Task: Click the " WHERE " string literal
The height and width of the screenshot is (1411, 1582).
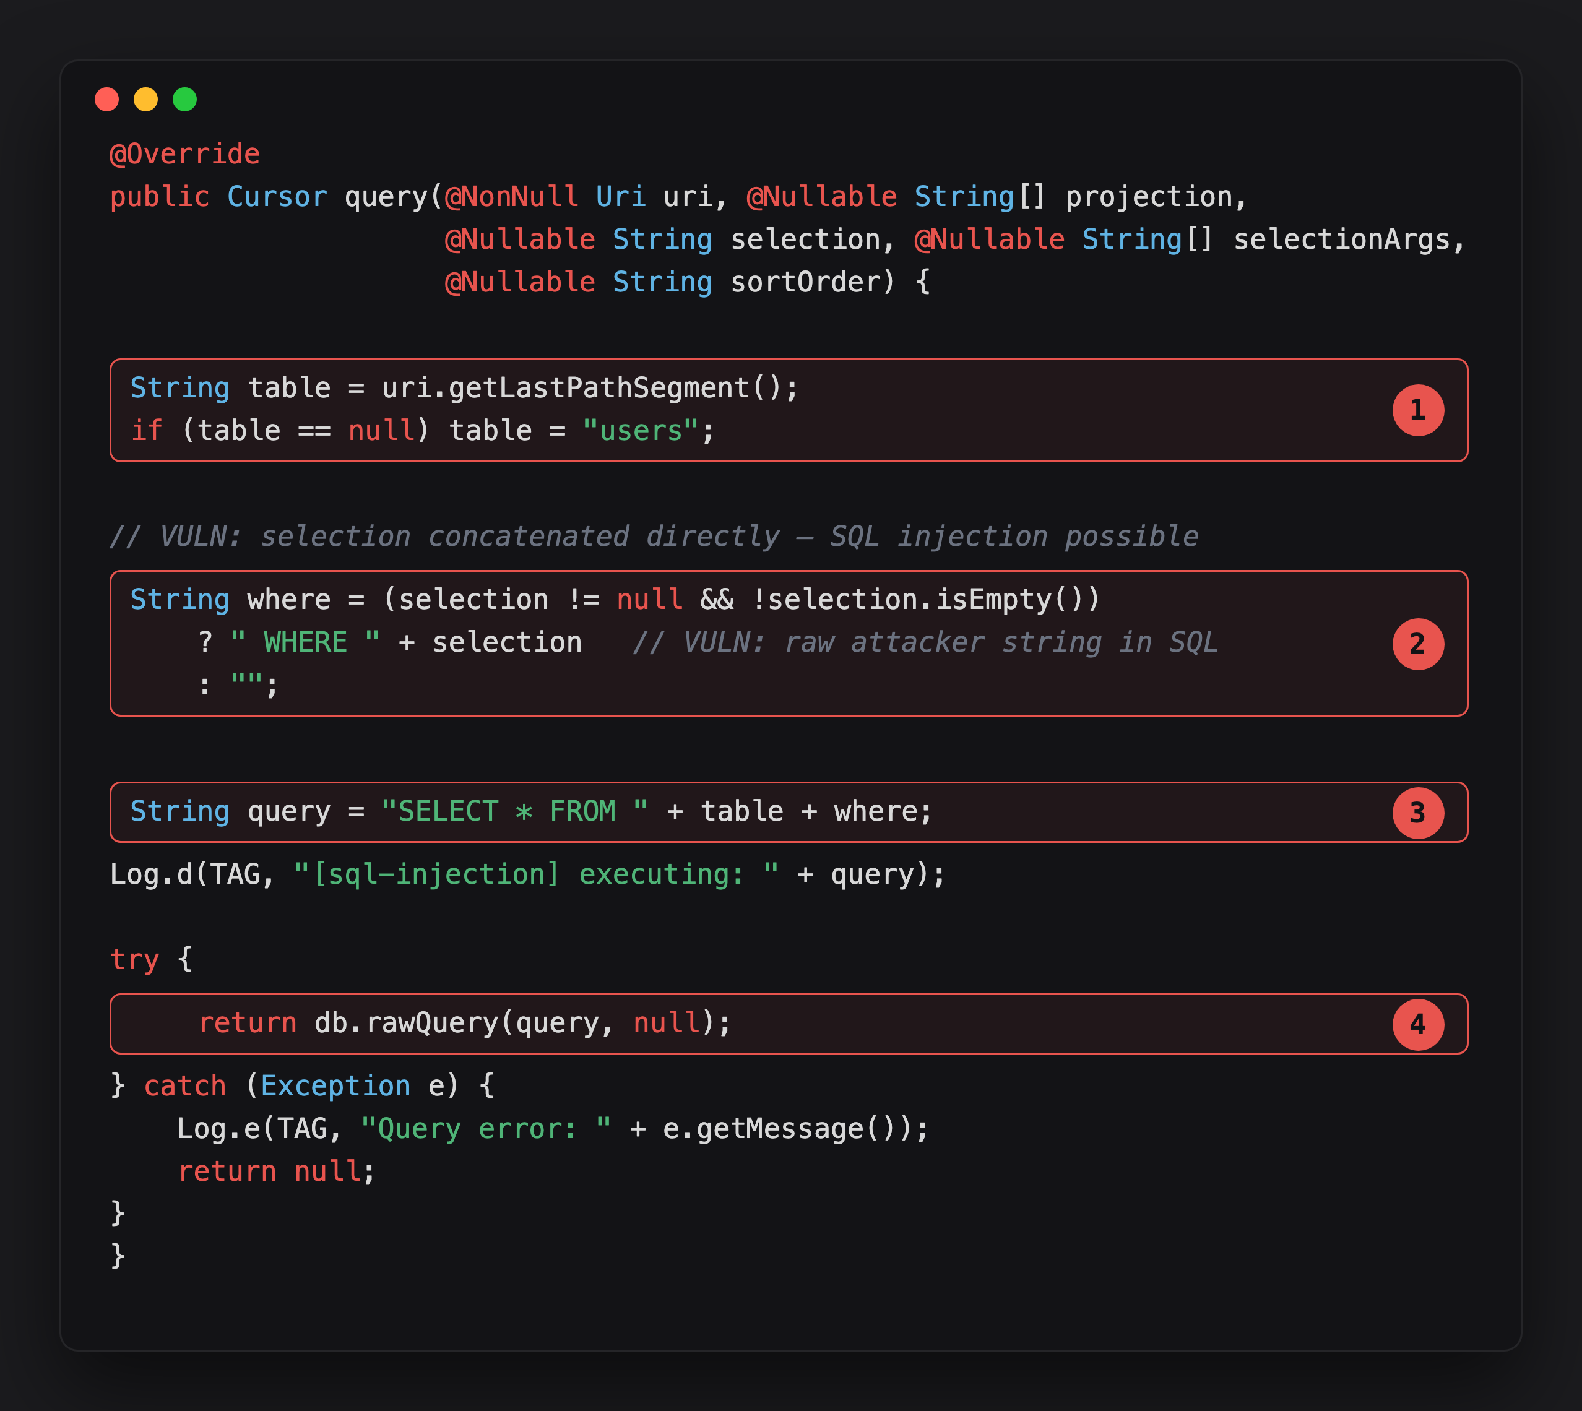Action: pos(306,642)
